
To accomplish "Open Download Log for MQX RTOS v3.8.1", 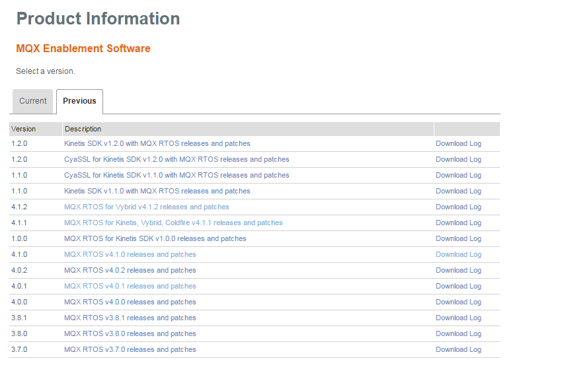I will 458,318.
